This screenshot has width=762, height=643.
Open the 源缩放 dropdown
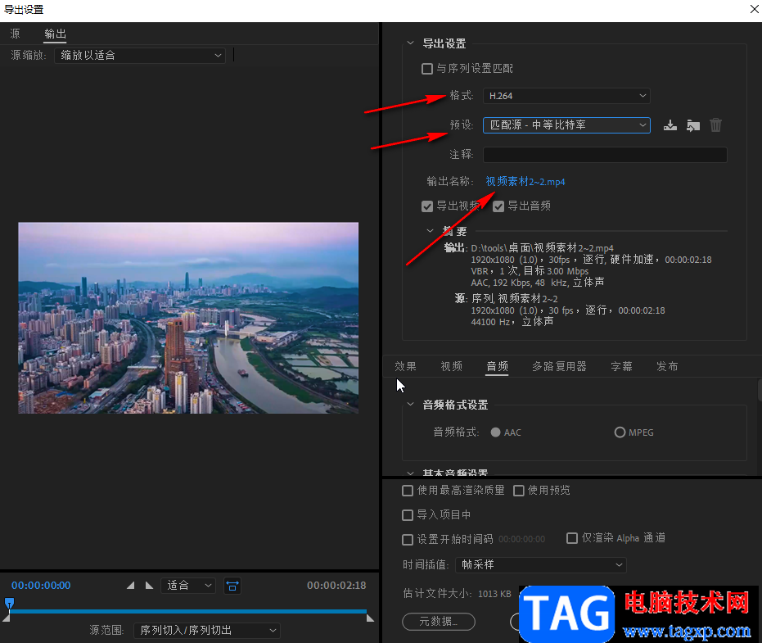(x=140, y=56)
